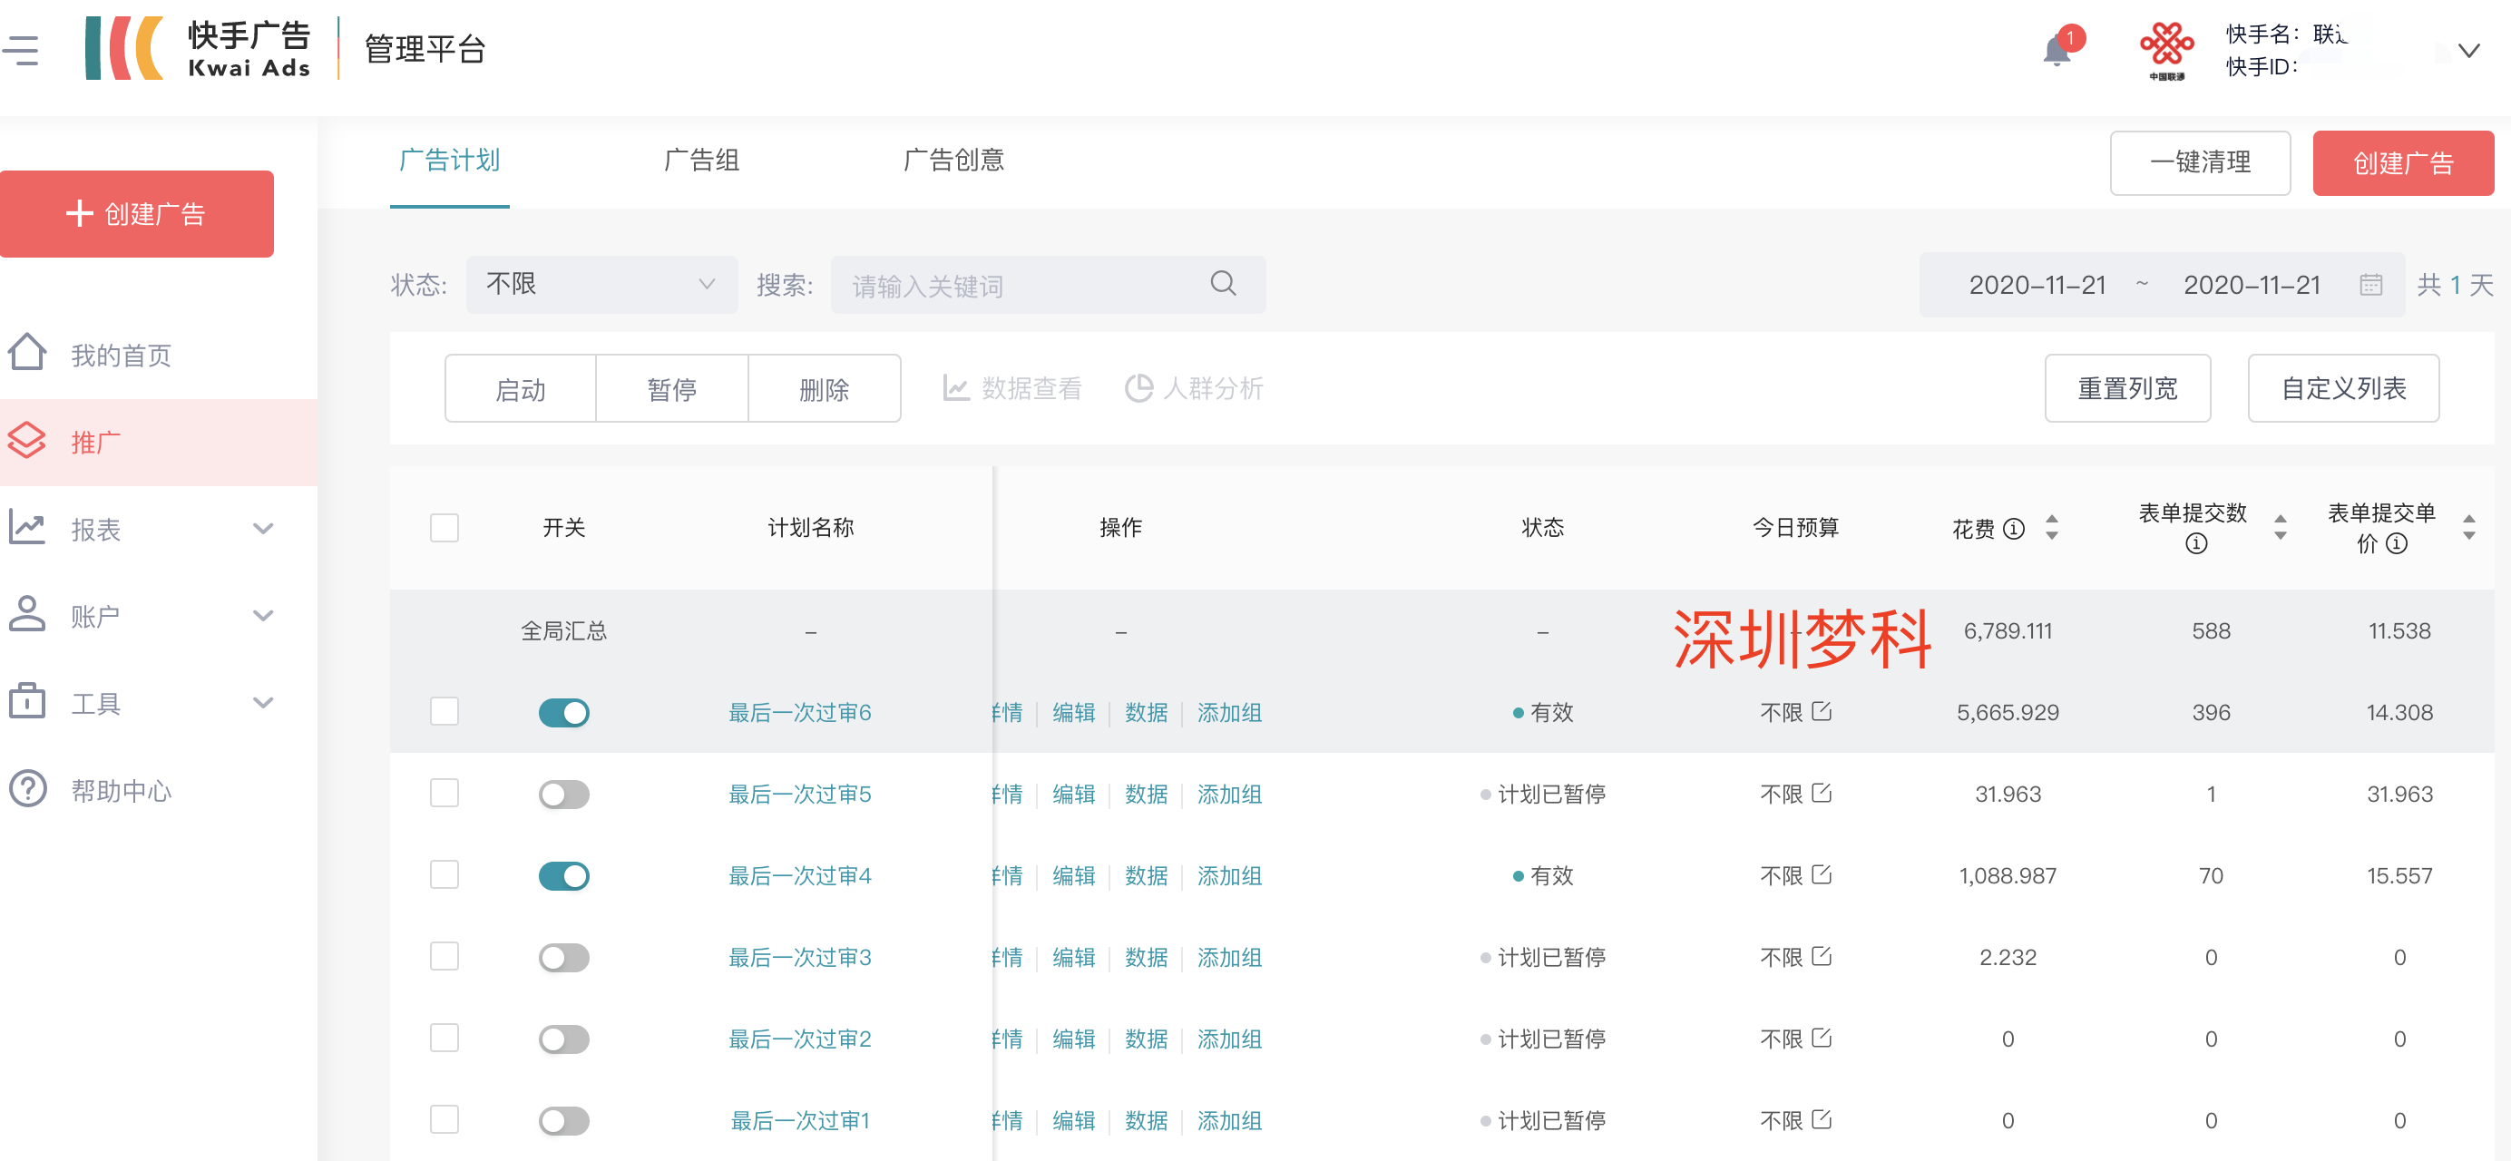This screenshot has height=1161, width=2511.
Task: Open the 状态 不限 dropdown
Action: [601, 285]
